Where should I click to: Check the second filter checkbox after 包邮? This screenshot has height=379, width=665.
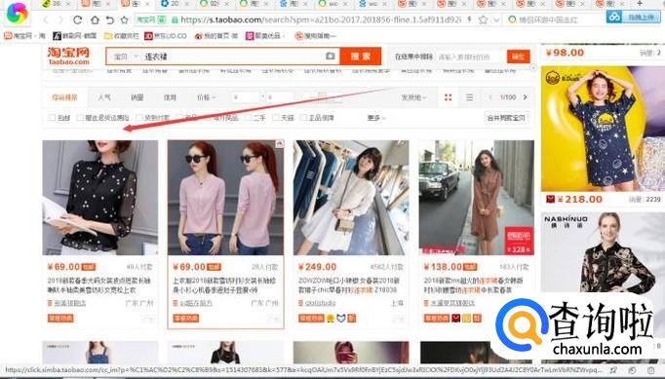point(80,118)
